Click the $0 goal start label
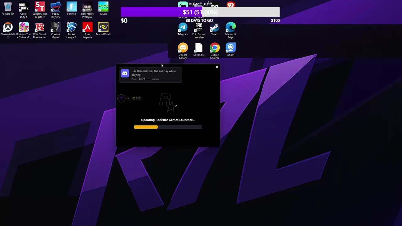The width and height of the screenshot is (402, 226). (124, 20)
